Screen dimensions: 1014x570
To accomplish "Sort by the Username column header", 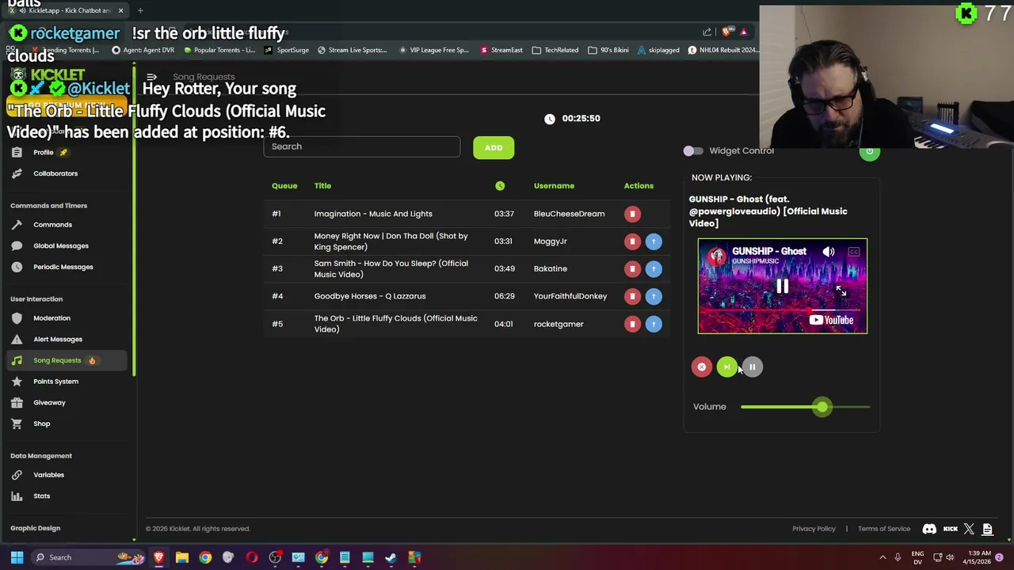I will pos(554,186).
